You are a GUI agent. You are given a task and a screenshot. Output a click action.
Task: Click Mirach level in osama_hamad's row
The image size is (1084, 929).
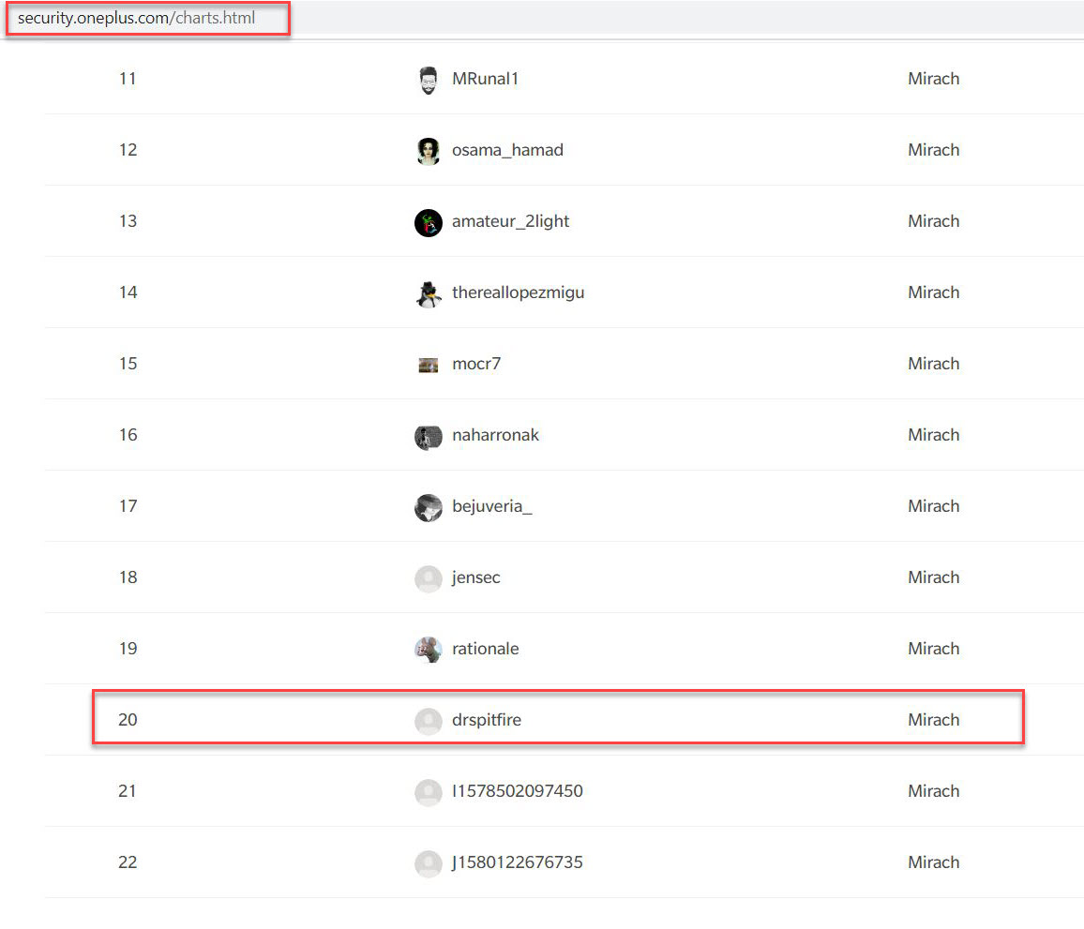pyautogui.click(x=933, y=150)
